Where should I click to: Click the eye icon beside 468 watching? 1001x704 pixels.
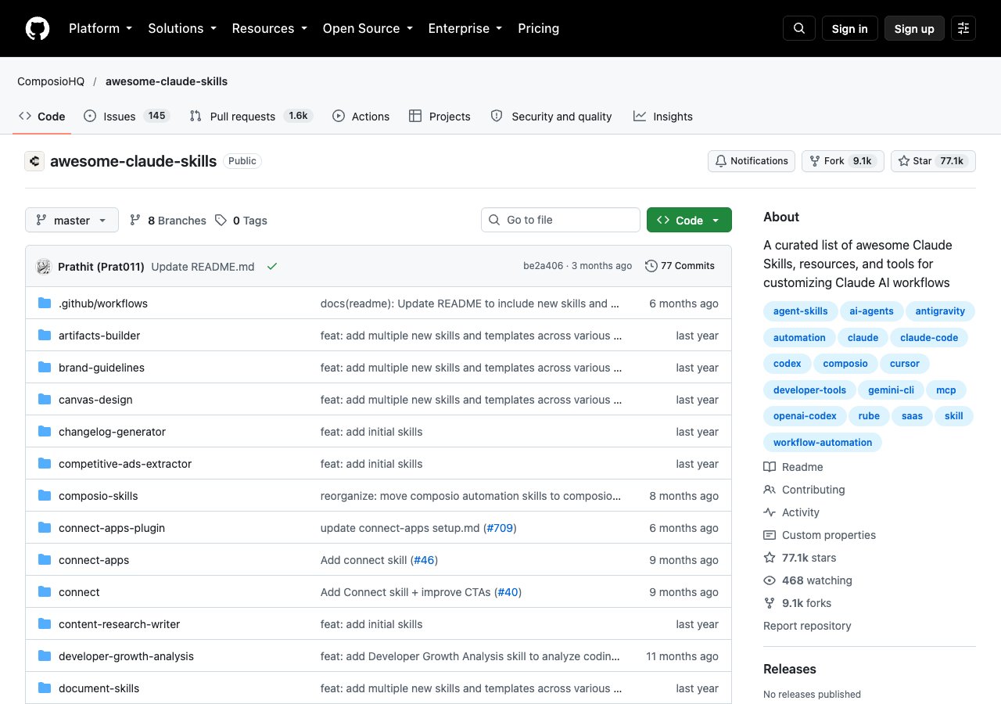(x=770, y=580)
